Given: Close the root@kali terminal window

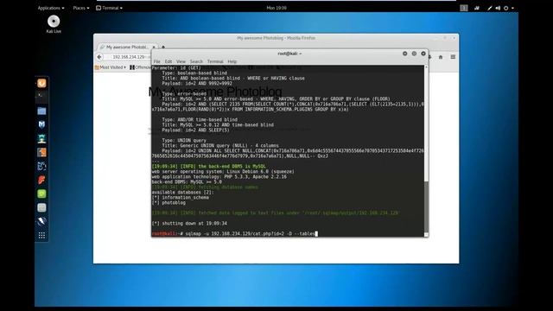Looking at the screenshot, I should (x=423, y=54).
